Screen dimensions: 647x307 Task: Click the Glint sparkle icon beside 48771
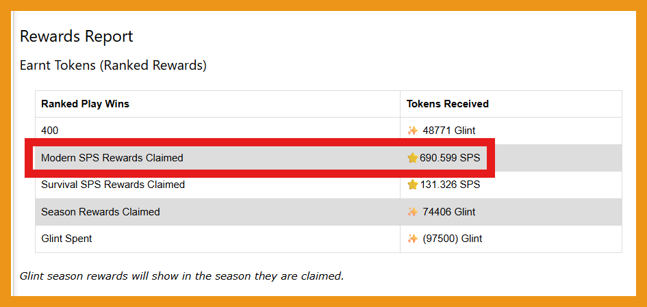(413, 131)
